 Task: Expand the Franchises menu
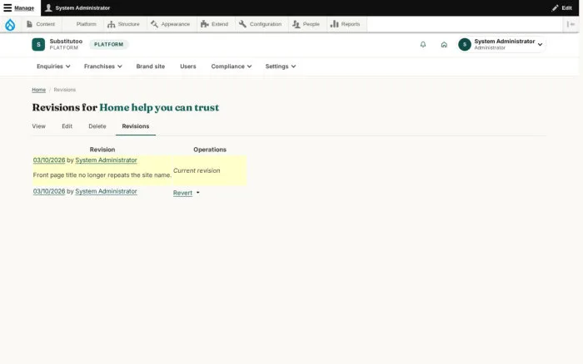click(103, 66)
